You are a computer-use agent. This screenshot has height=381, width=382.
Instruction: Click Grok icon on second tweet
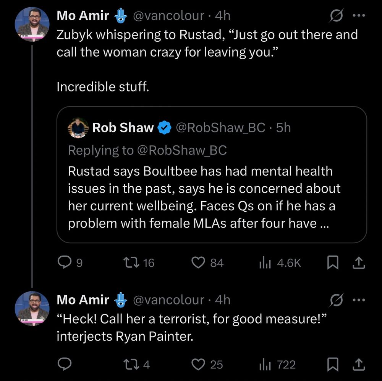(x=336, y=300)
